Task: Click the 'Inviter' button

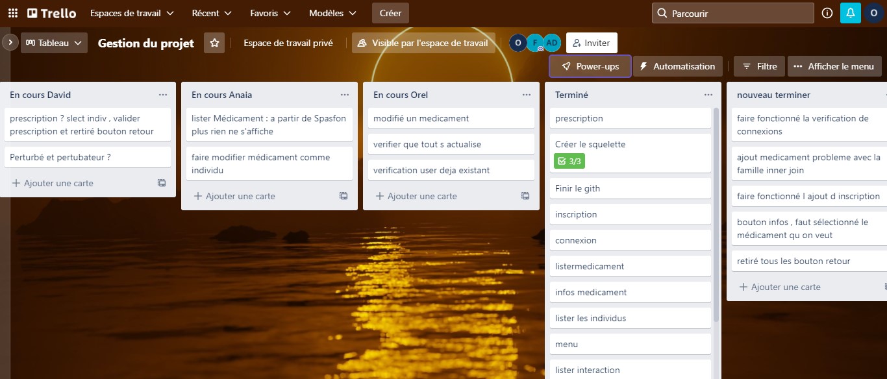Action: coord(592,43)
